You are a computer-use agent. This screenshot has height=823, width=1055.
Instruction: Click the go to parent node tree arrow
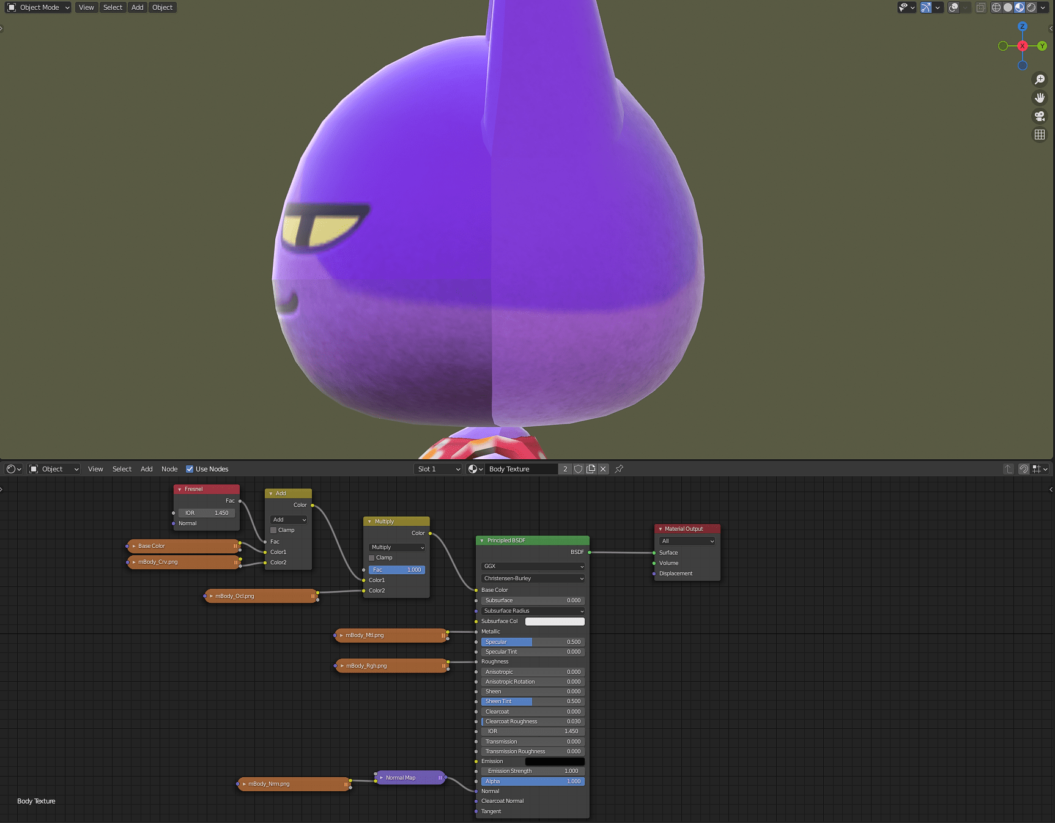pyautogui.click(x=1008, y=469)
